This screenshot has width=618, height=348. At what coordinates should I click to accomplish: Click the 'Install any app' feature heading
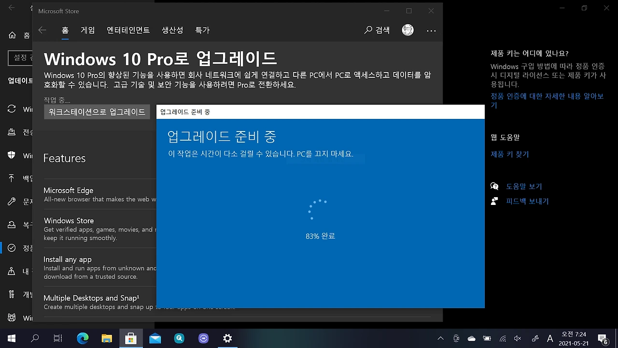(x=68, y=260)
